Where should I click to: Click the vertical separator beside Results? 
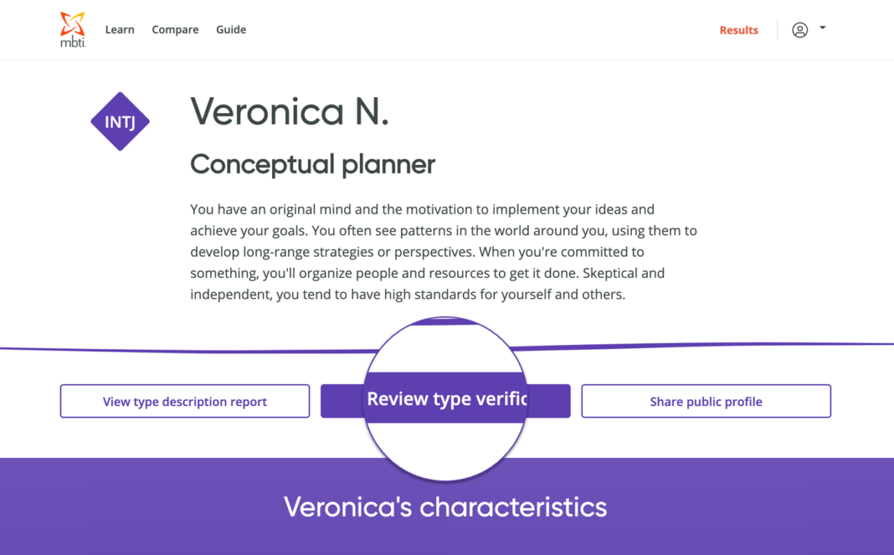[777, 30]
